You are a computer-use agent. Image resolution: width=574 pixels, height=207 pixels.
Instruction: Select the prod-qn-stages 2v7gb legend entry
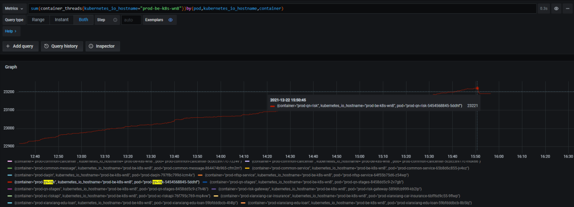(307, 182)
